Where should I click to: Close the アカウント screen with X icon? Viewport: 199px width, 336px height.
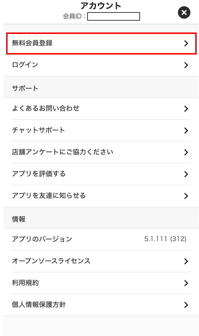[184, 13]
